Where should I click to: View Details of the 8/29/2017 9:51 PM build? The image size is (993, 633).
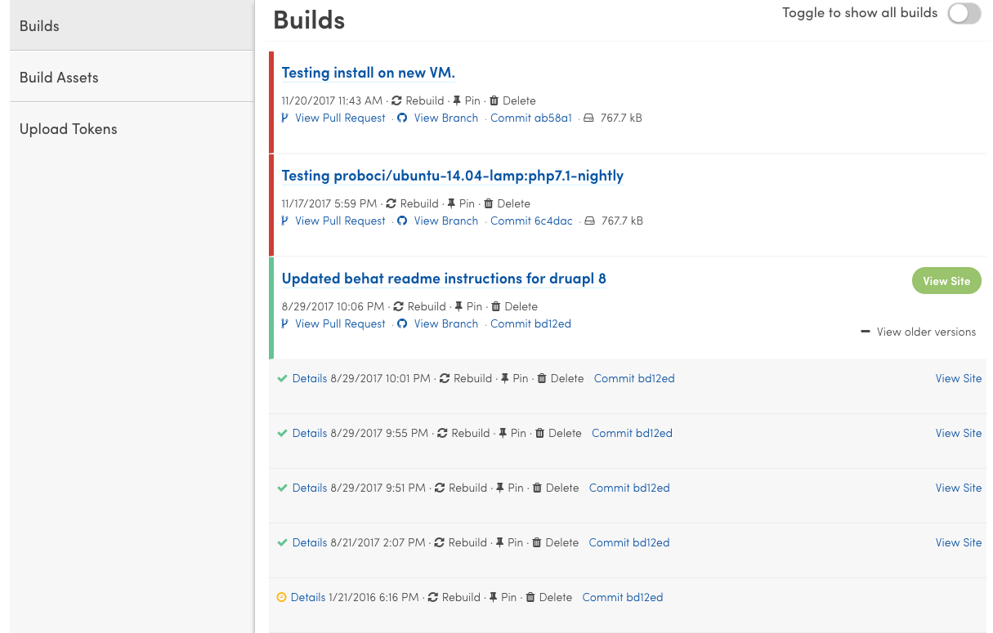point(310,488)
